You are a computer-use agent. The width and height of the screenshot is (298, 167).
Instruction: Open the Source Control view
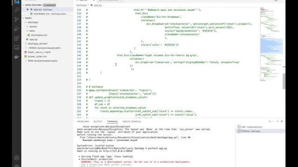tap(17, 19)
